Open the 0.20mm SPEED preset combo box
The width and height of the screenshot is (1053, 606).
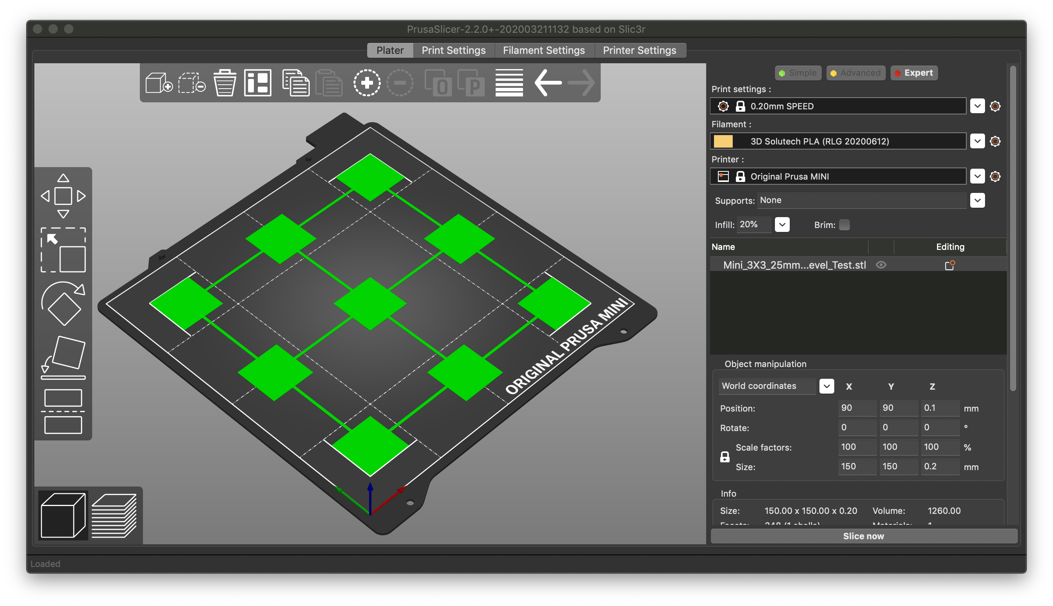pyautogui.click(x=838, y=106)
